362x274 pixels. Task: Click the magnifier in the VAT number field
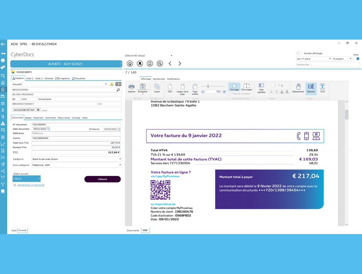click(118, 90)
